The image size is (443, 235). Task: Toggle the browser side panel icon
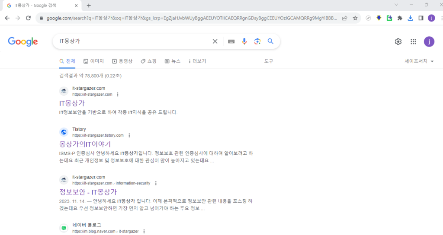(421, 18)
